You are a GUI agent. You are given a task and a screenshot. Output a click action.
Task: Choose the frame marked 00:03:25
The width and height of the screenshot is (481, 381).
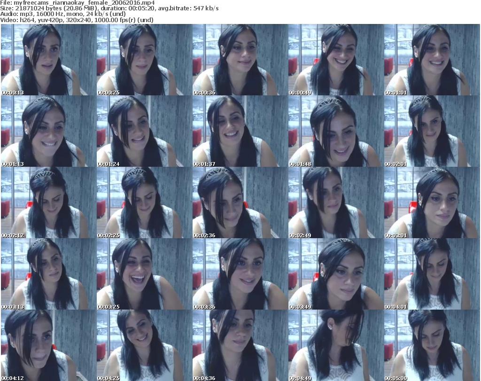point(145,274)
